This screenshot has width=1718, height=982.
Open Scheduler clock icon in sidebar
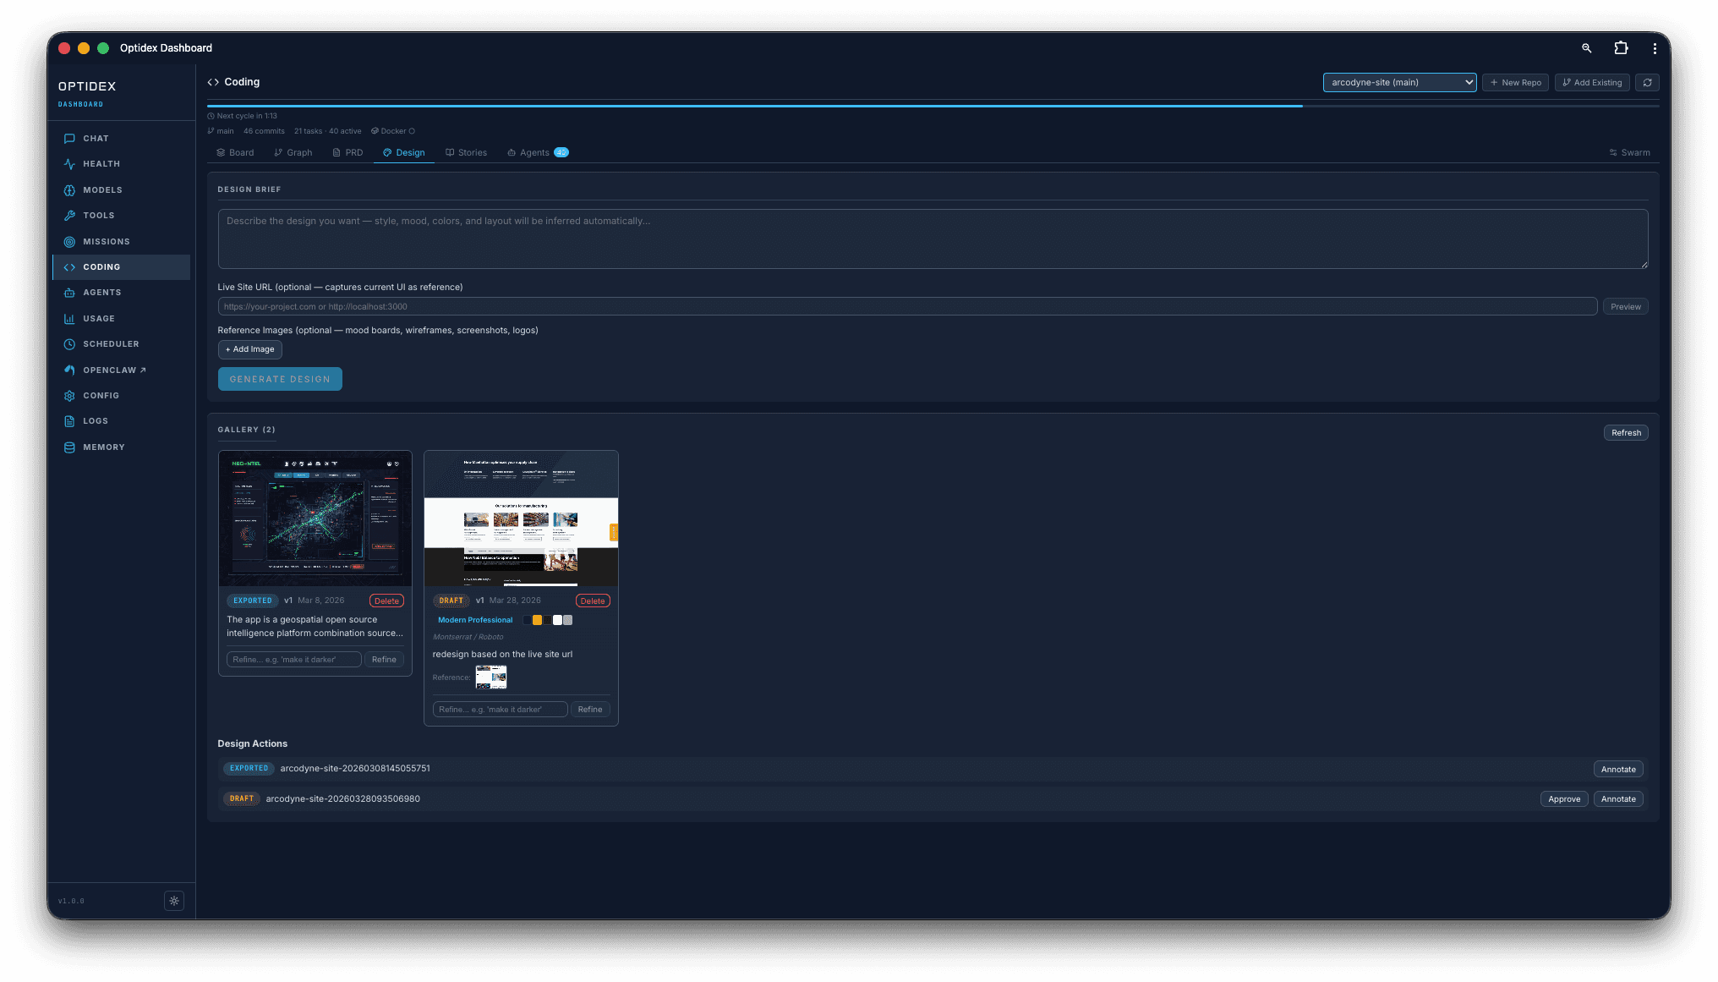pos(69,344)
